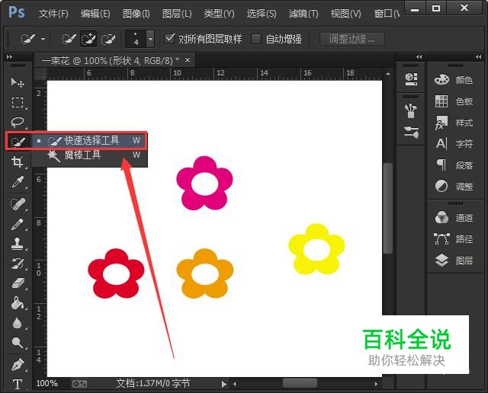The image size is (488, 393).
Task: Open status bar info arrow menu
Action: (x=223, y=385)
